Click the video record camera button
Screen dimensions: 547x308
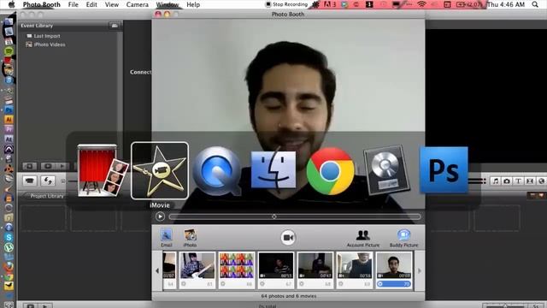pyautogui.click(x=288, y=238)
